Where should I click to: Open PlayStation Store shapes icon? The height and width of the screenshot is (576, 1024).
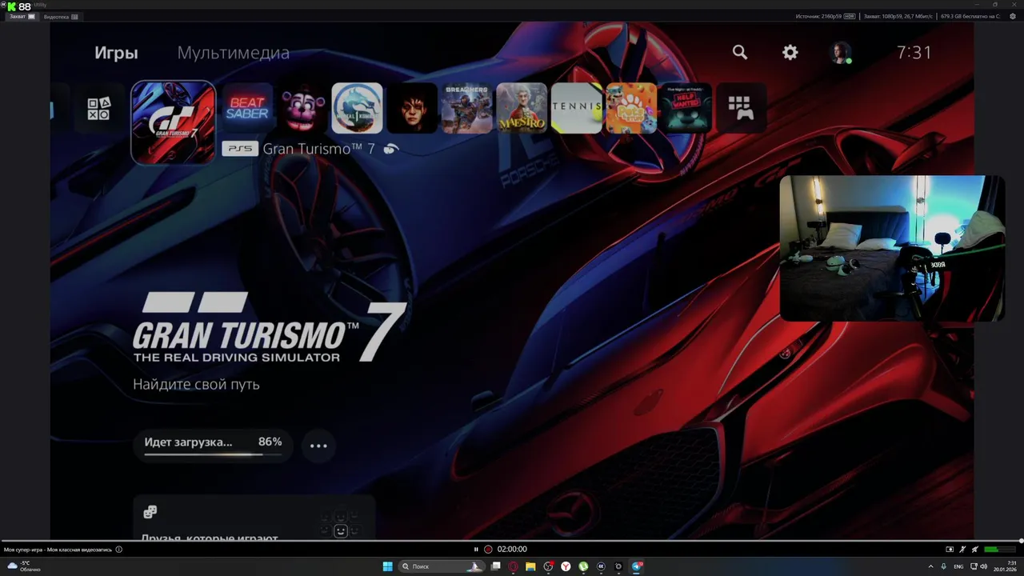pyautogui.click(x=98, y=109)
